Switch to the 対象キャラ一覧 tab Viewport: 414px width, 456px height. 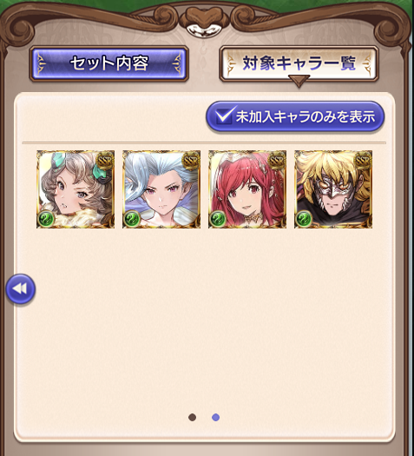(x=299, y=63)
